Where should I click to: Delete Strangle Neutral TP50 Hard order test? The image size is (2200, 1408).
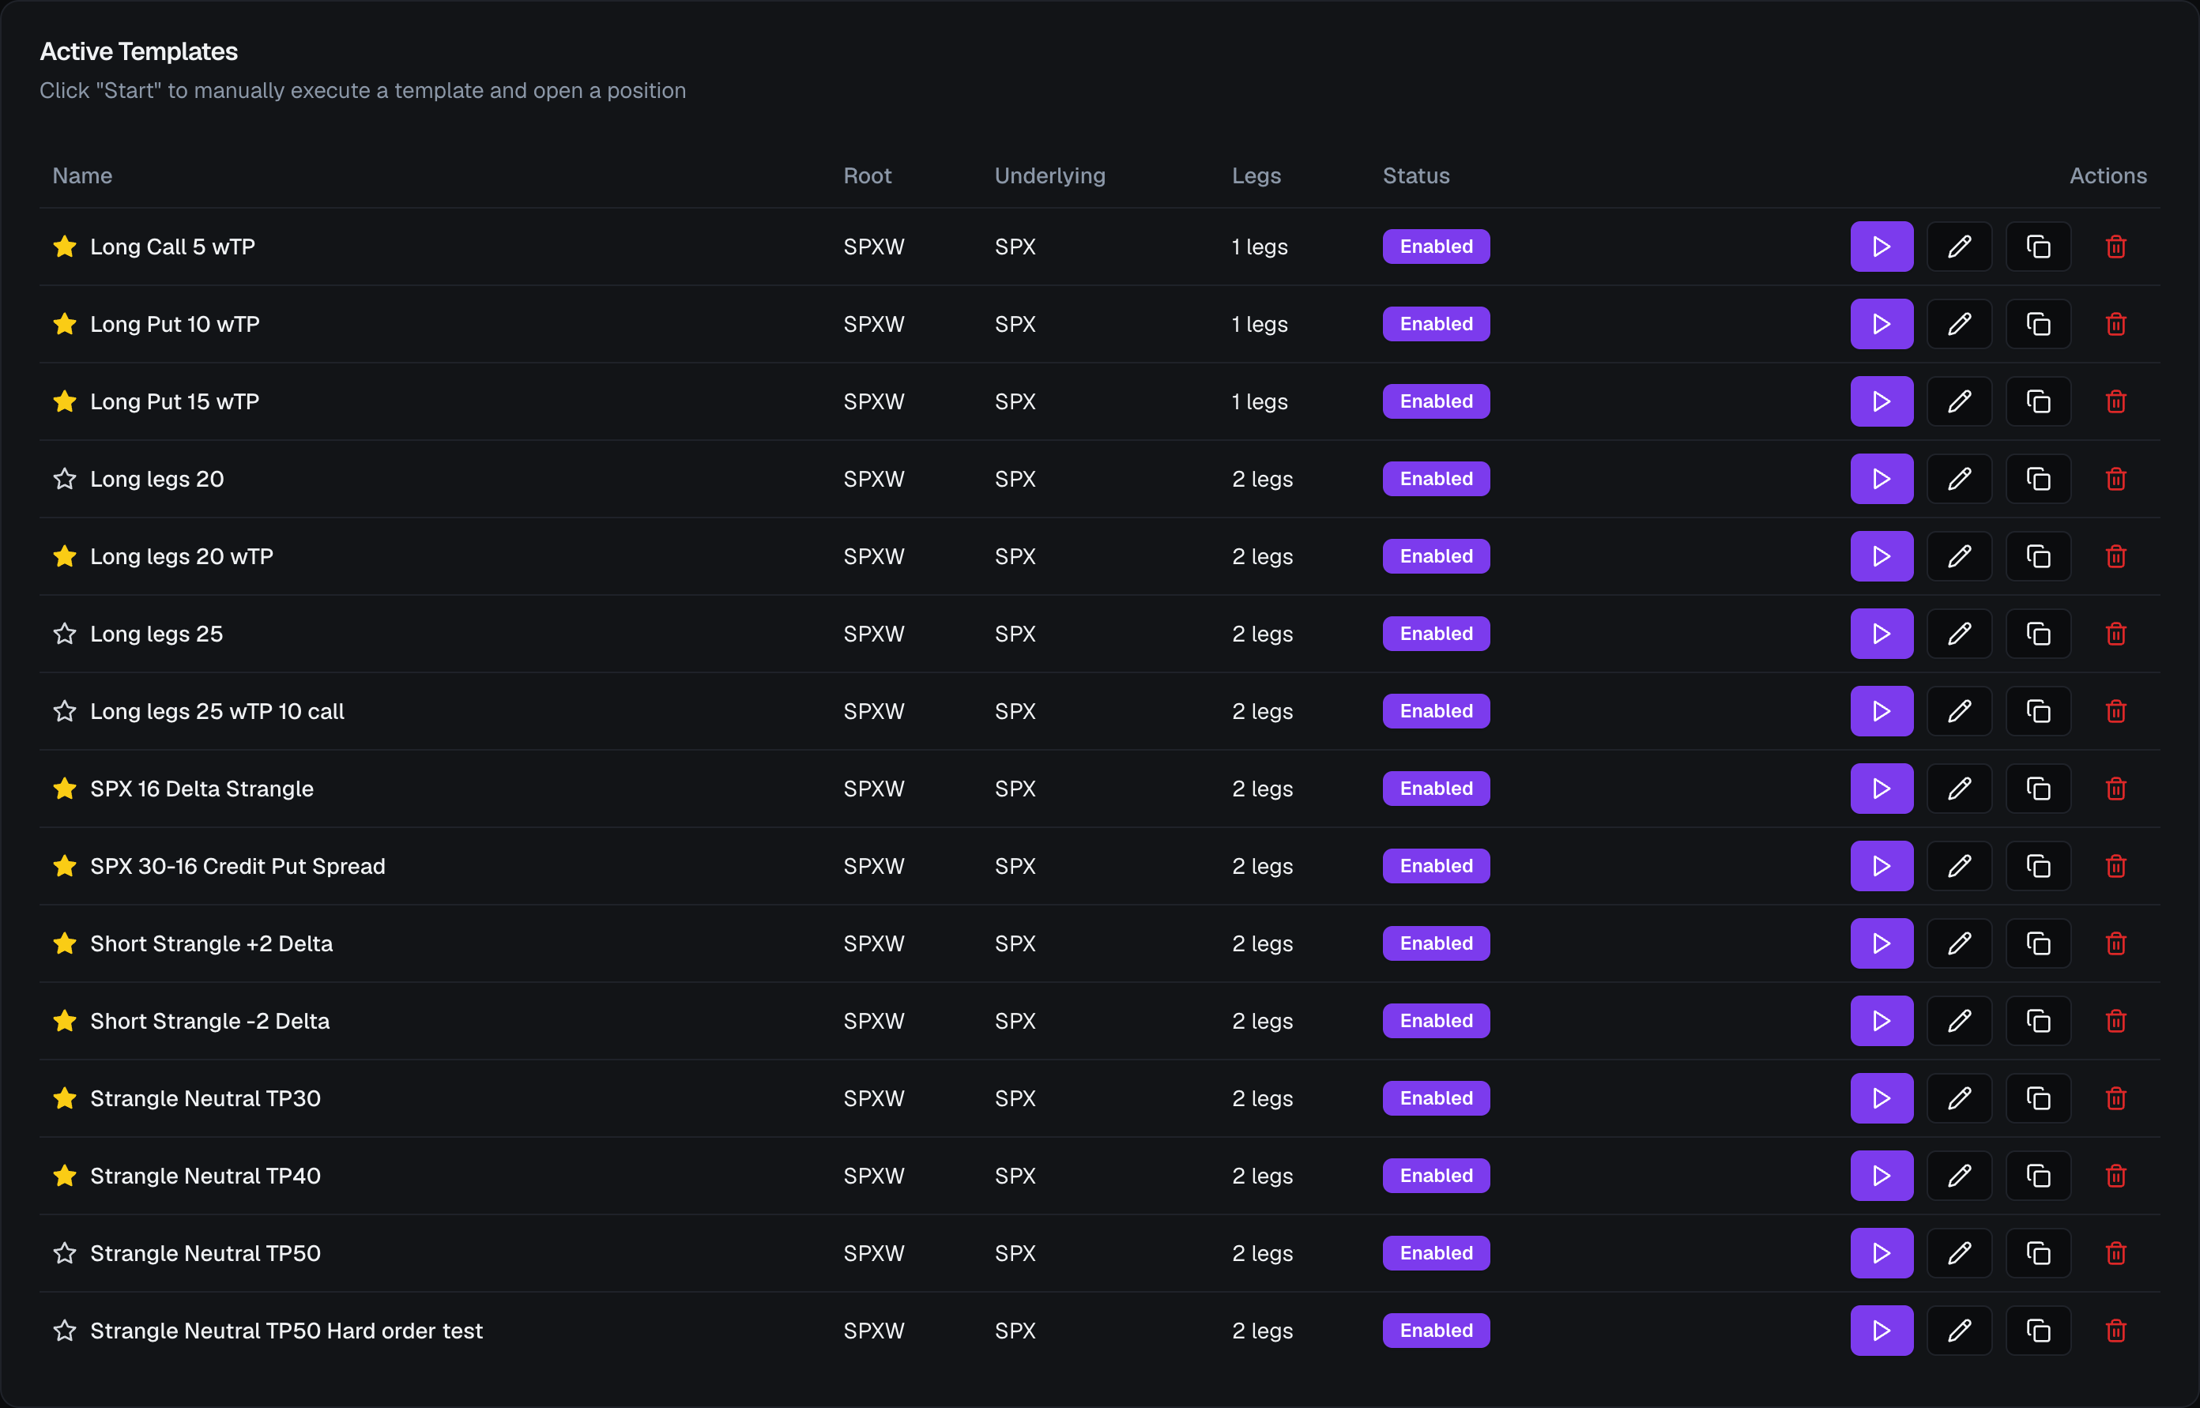[2115, 1331]
